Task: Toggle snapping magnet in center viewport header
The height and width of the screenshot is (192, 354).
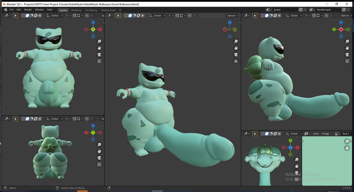Action: coord(177,16)
